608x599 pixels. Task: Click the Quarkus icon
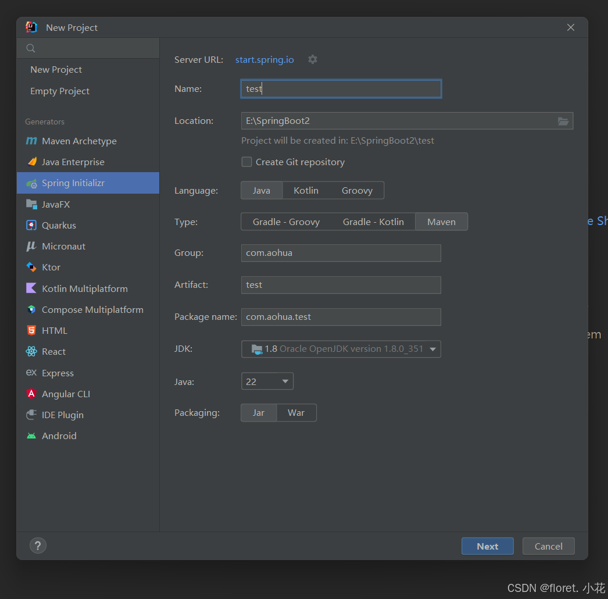(x=31, y=225)
